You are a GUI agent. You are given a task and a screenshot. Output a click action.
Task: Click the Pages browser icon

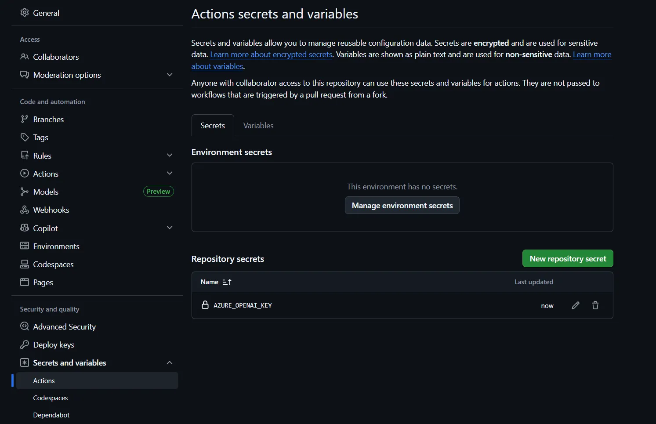[25, 282]
